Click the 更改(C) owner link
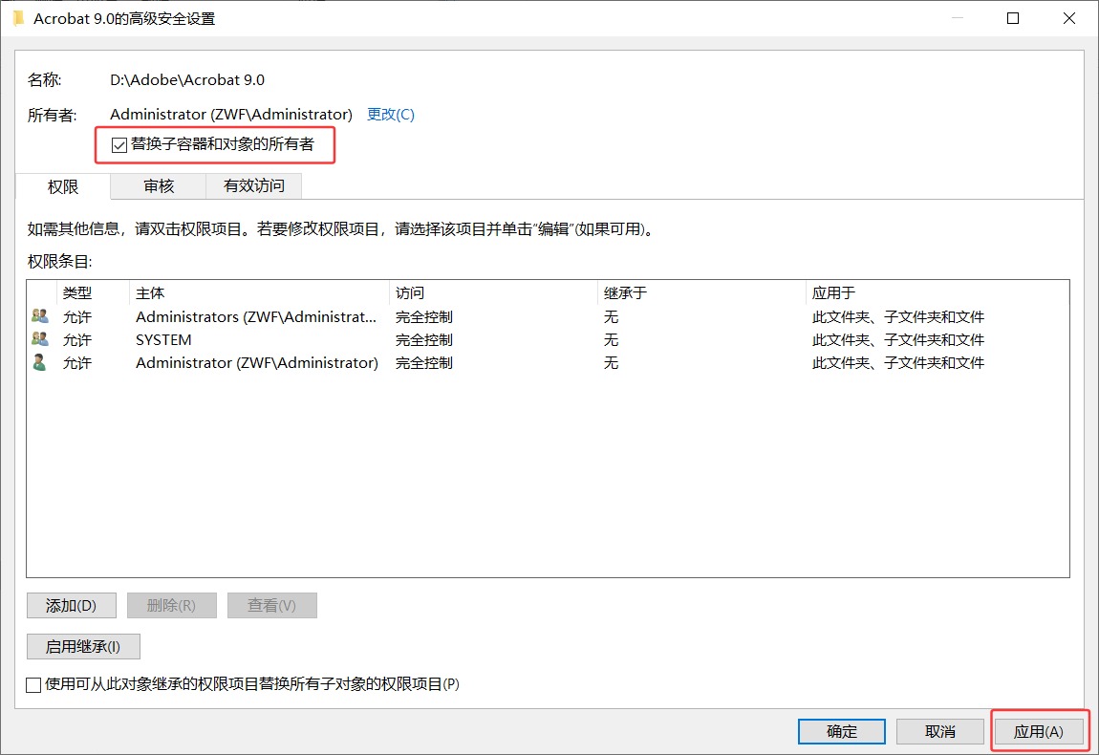The image size is (1099, 755). (391, 115)
